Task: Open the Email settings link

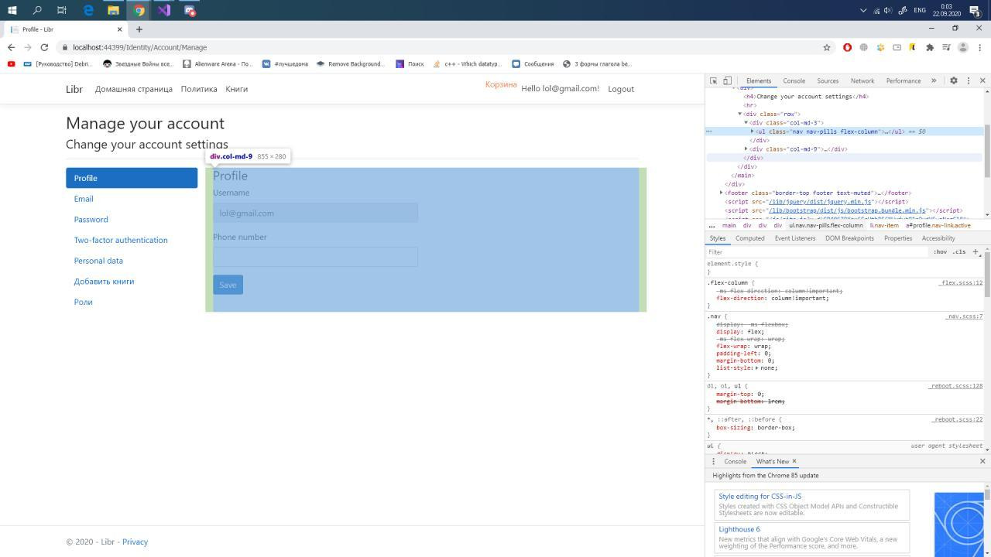Action: 84,199
